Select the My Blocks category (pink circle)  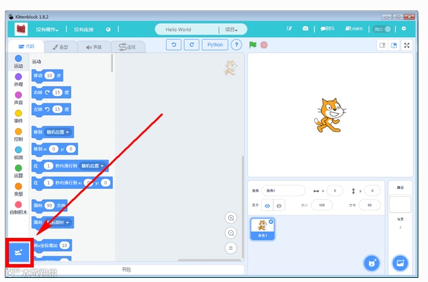19,208
